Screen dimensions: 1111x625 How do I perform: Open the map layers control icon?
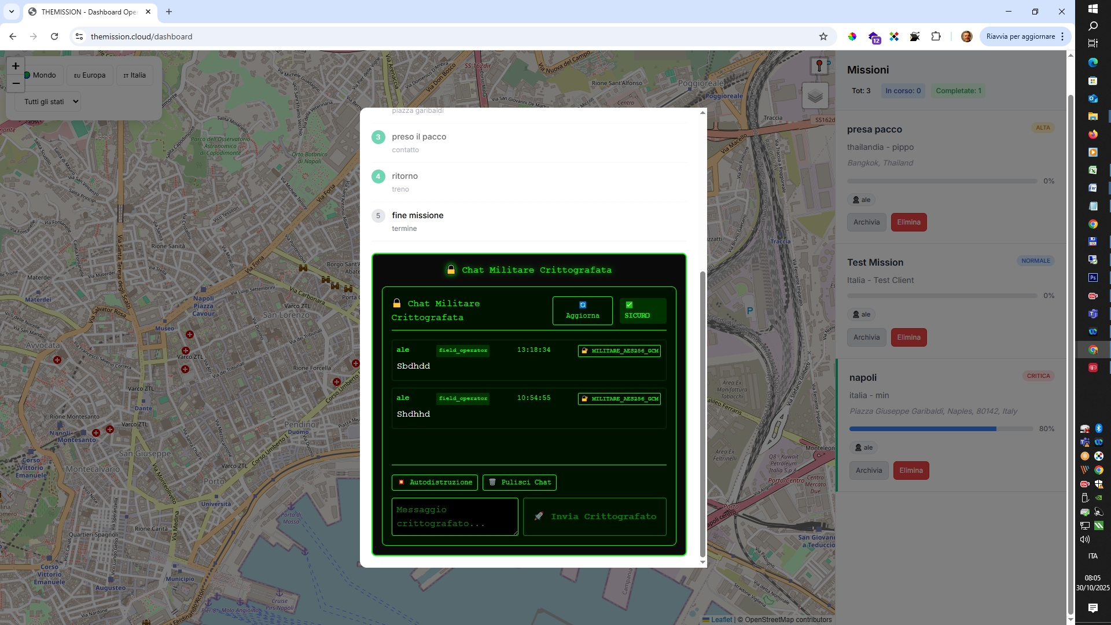point(815,96)
